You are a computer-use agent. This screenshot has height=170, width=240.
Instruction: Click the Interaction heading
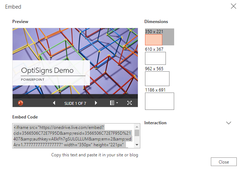tap(155, 123)
